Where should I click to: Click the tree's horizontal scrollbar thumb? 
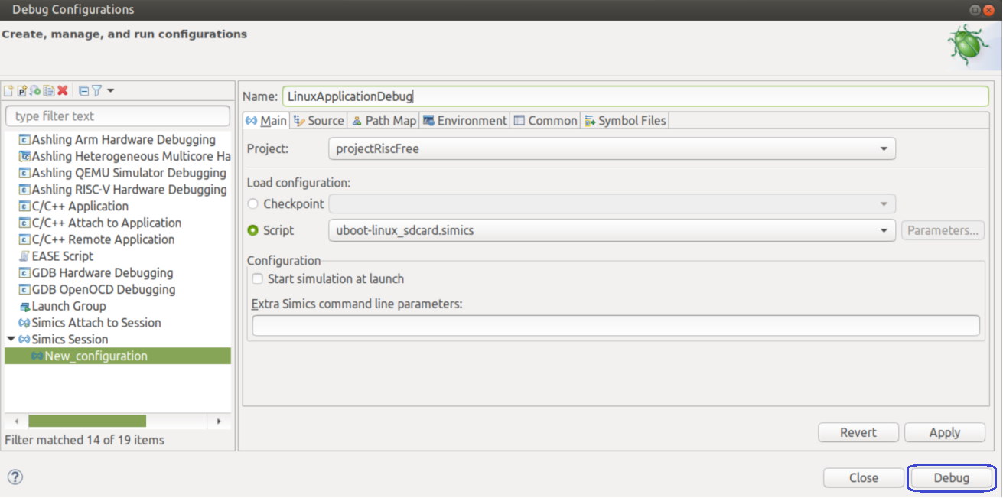[x=87, y=422]
